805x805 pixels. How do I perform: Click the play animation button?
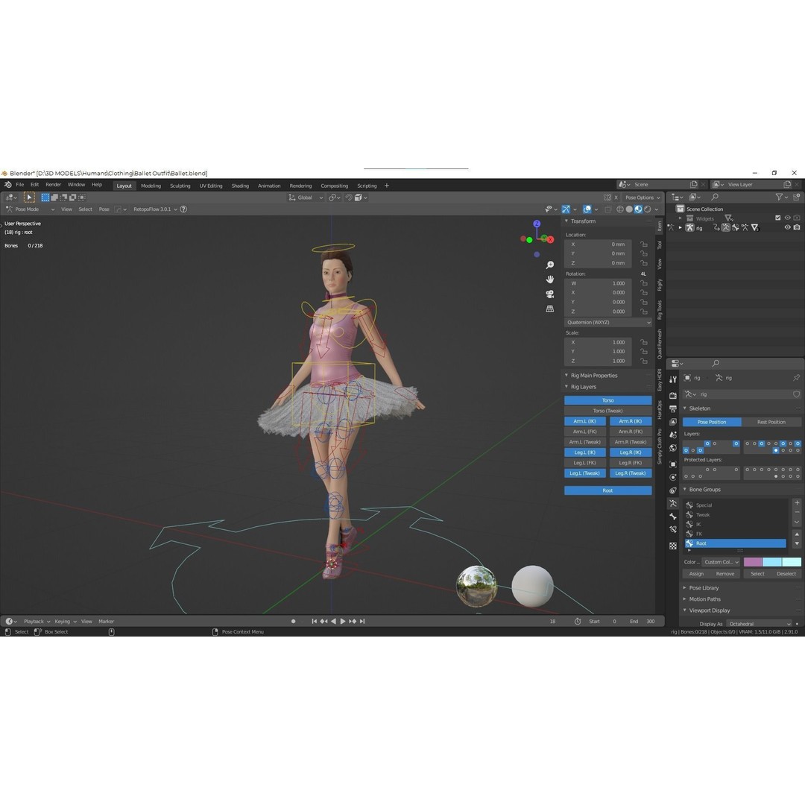click(x=343, y=621)
